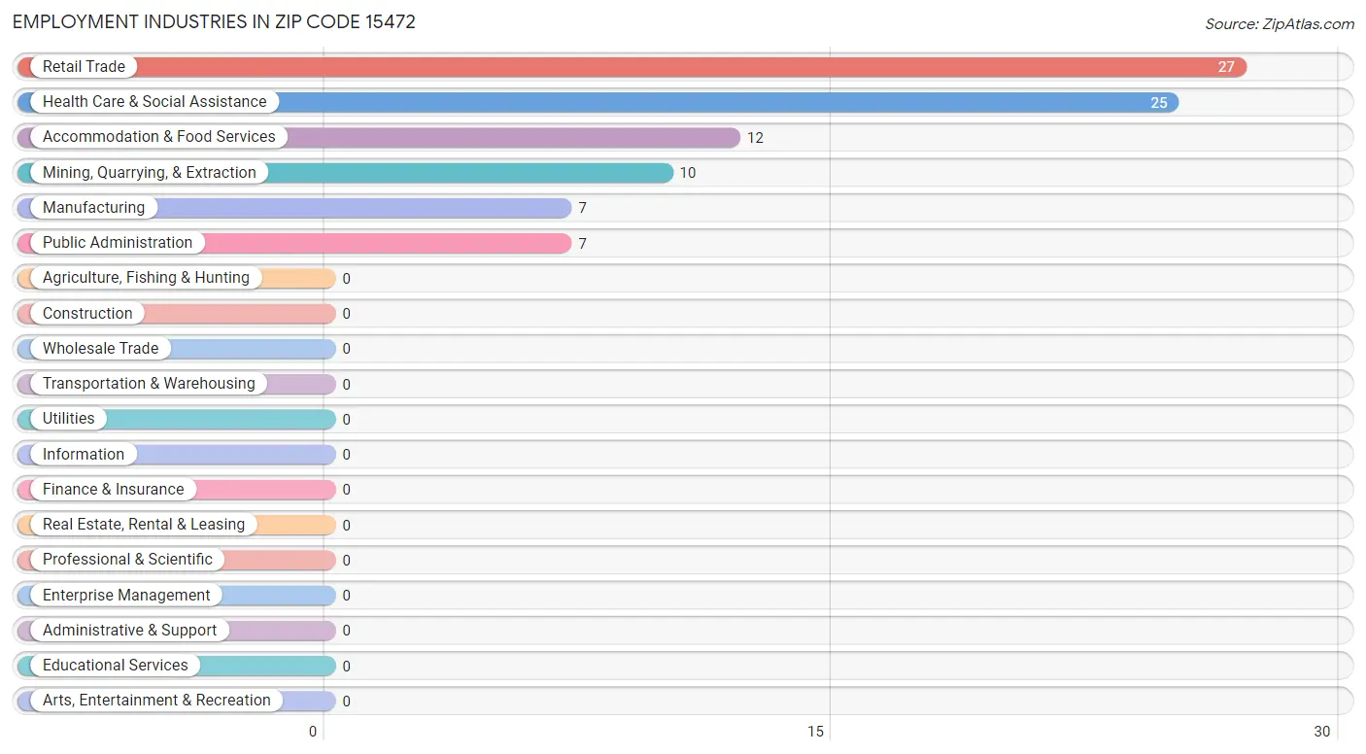Click the Retail Trade bar label
The width and height of the screenshot is (1366, 754).
pos(84,66)
